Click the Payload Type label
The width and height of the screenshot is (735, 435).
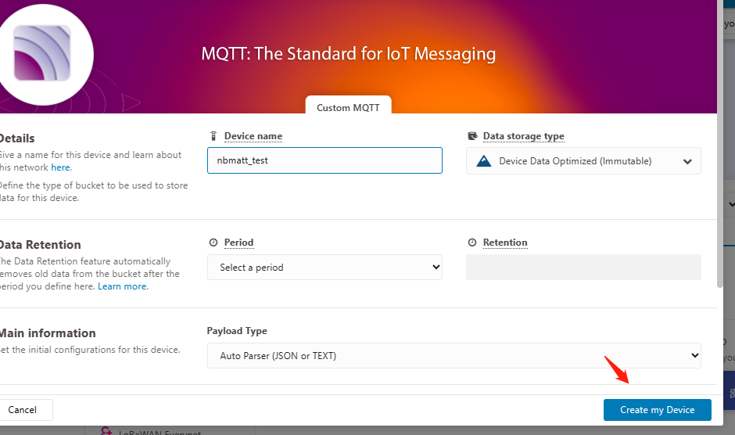pyautogui.click(x=237, y=331)
